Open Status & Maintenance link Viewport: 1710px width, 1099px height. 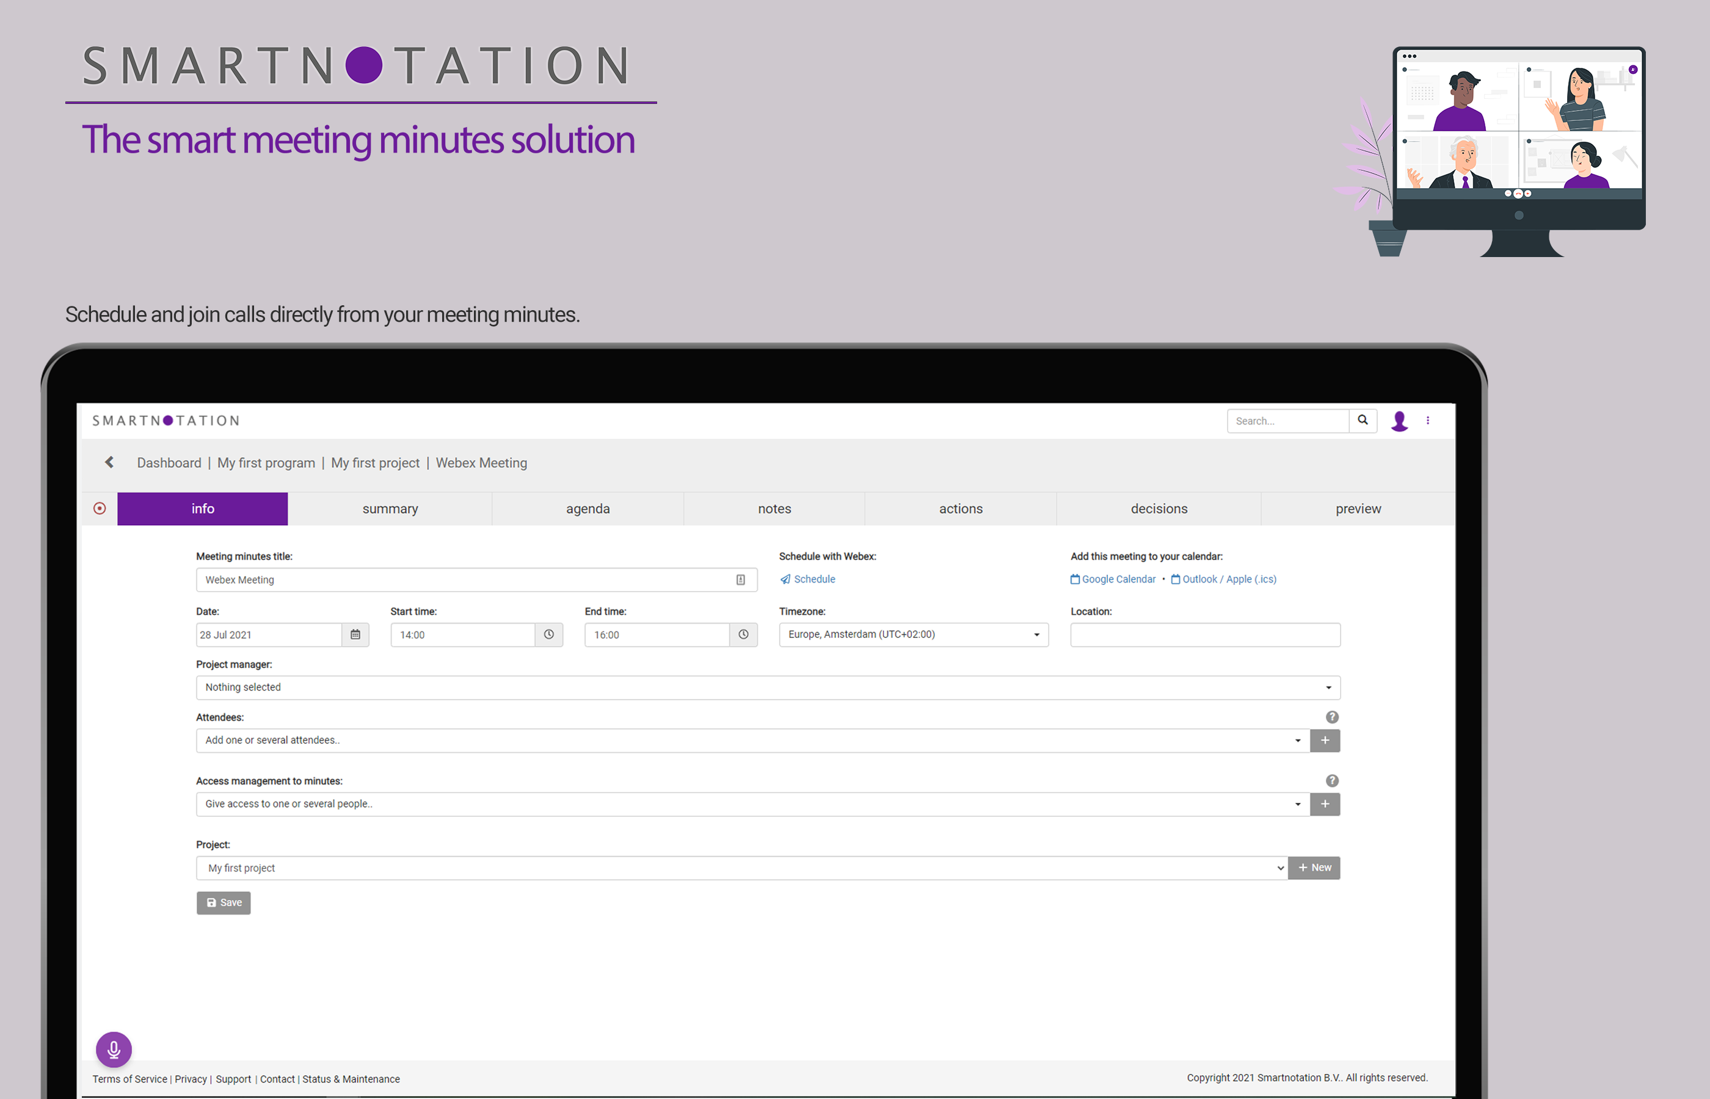click(351, 1079)
